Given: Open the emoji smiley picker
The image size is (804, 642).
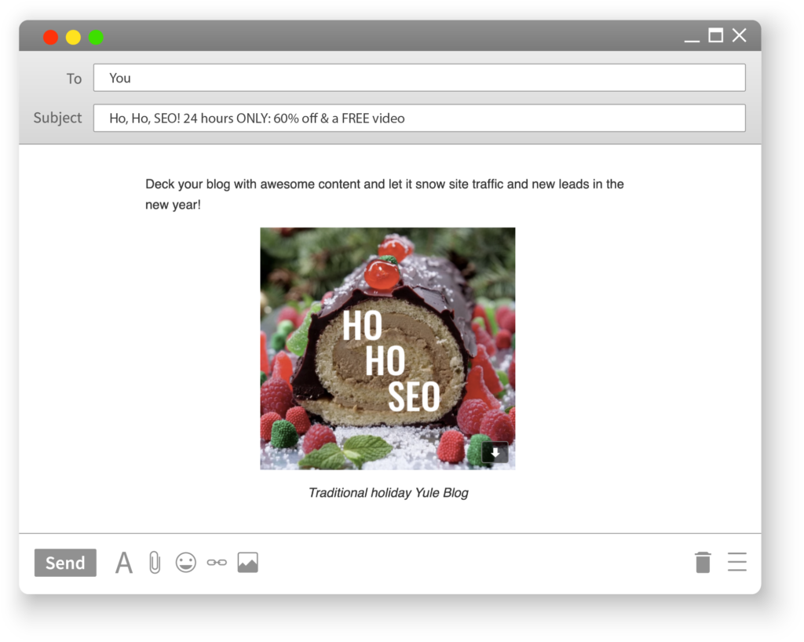Looking at the screenshot, I should point(185,563).
